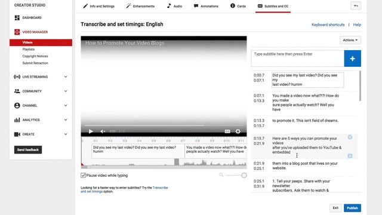Open the Keyboard shortcuts link
382x215 pixels.
point(328,24)
